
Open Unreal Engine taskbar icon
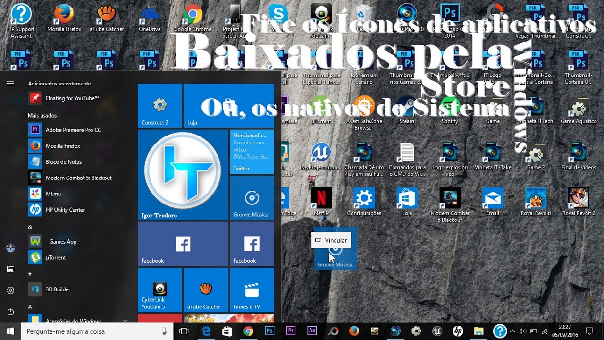coord(437,331)
